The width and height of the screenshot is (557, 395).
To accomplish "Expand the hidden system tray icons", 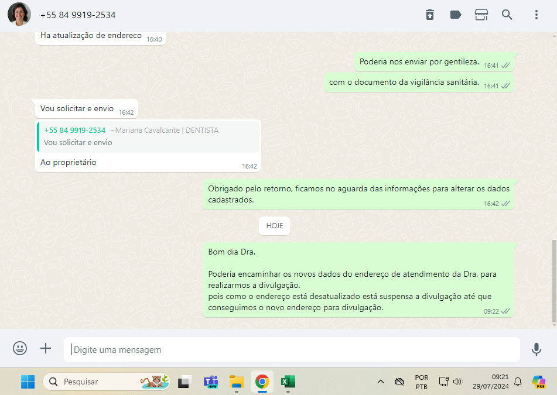I will pyautogui.click(x=380, y=382).
